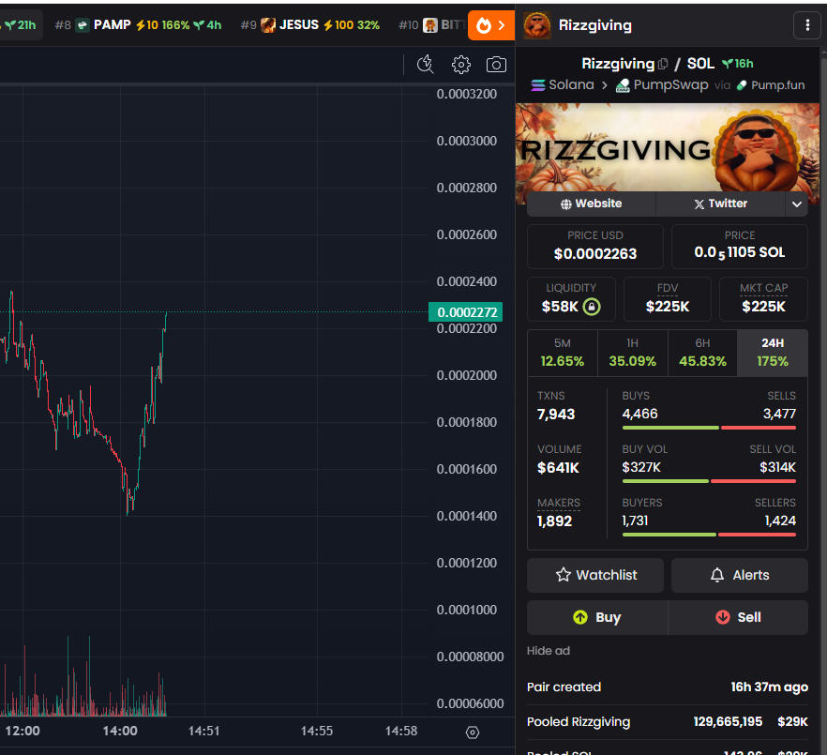827x755 pixels.
Task: Click the liquidity lock indicator icon
Action: 592,306
